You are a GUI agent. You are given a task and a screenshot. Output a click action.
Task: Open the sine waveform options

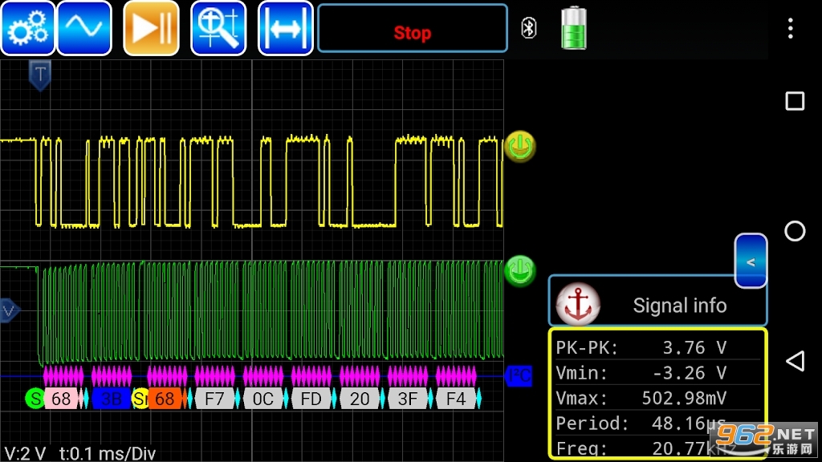84,28
